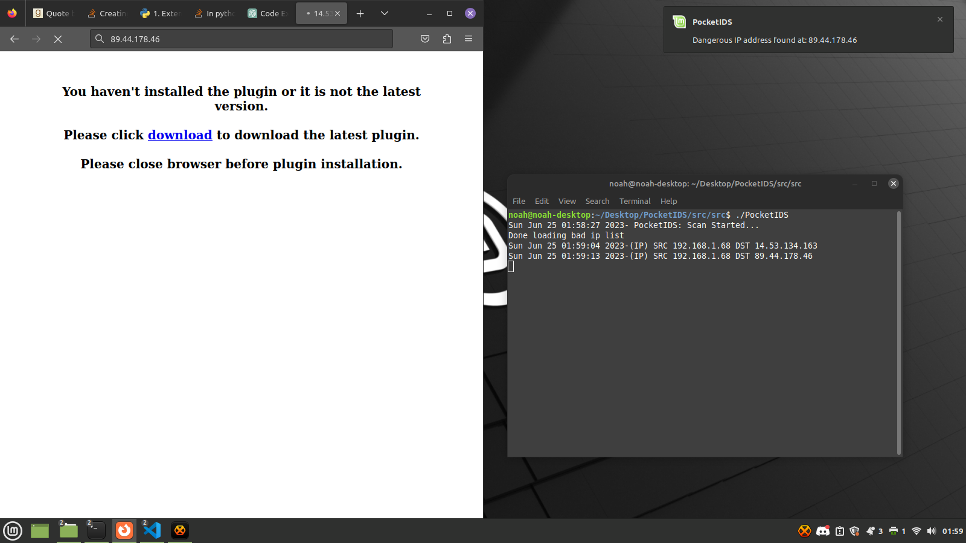
Task: Switch to the 'In pyth' tab
Action: tap(214, 13)
